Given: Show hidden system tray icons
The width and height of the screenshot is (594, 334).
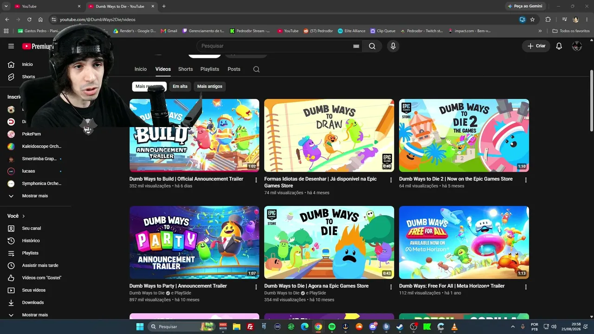Looking at the screenshot, I should 513,327.
